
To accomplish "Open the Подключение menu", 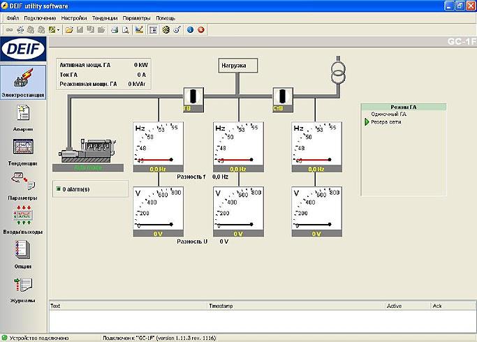I will coord(40,18).
